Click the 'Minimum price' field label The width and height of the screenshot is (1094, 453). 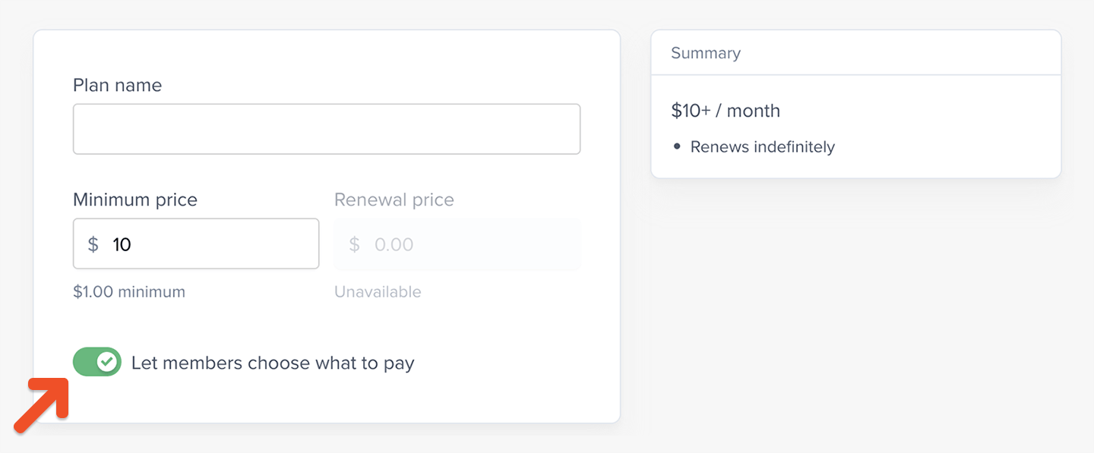click(x=135, y=200)
